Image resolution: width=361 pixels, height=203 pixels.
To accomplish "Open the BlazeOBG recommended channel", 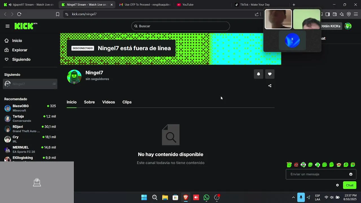I will [x=30, y=108].
